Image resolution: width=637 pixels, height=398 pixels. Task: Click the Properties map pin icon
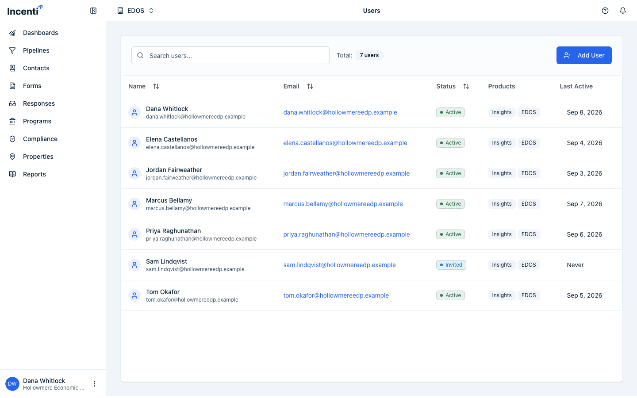coord(12,157)
